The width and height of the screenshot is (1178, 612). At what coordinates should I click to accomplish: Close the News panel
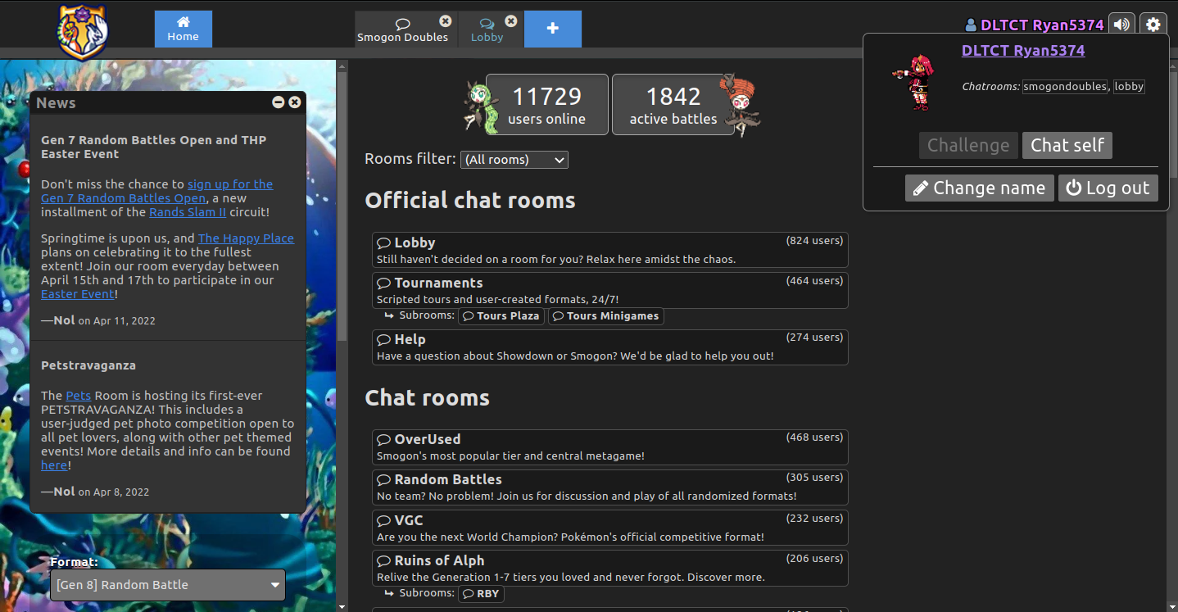click(295, 102)
